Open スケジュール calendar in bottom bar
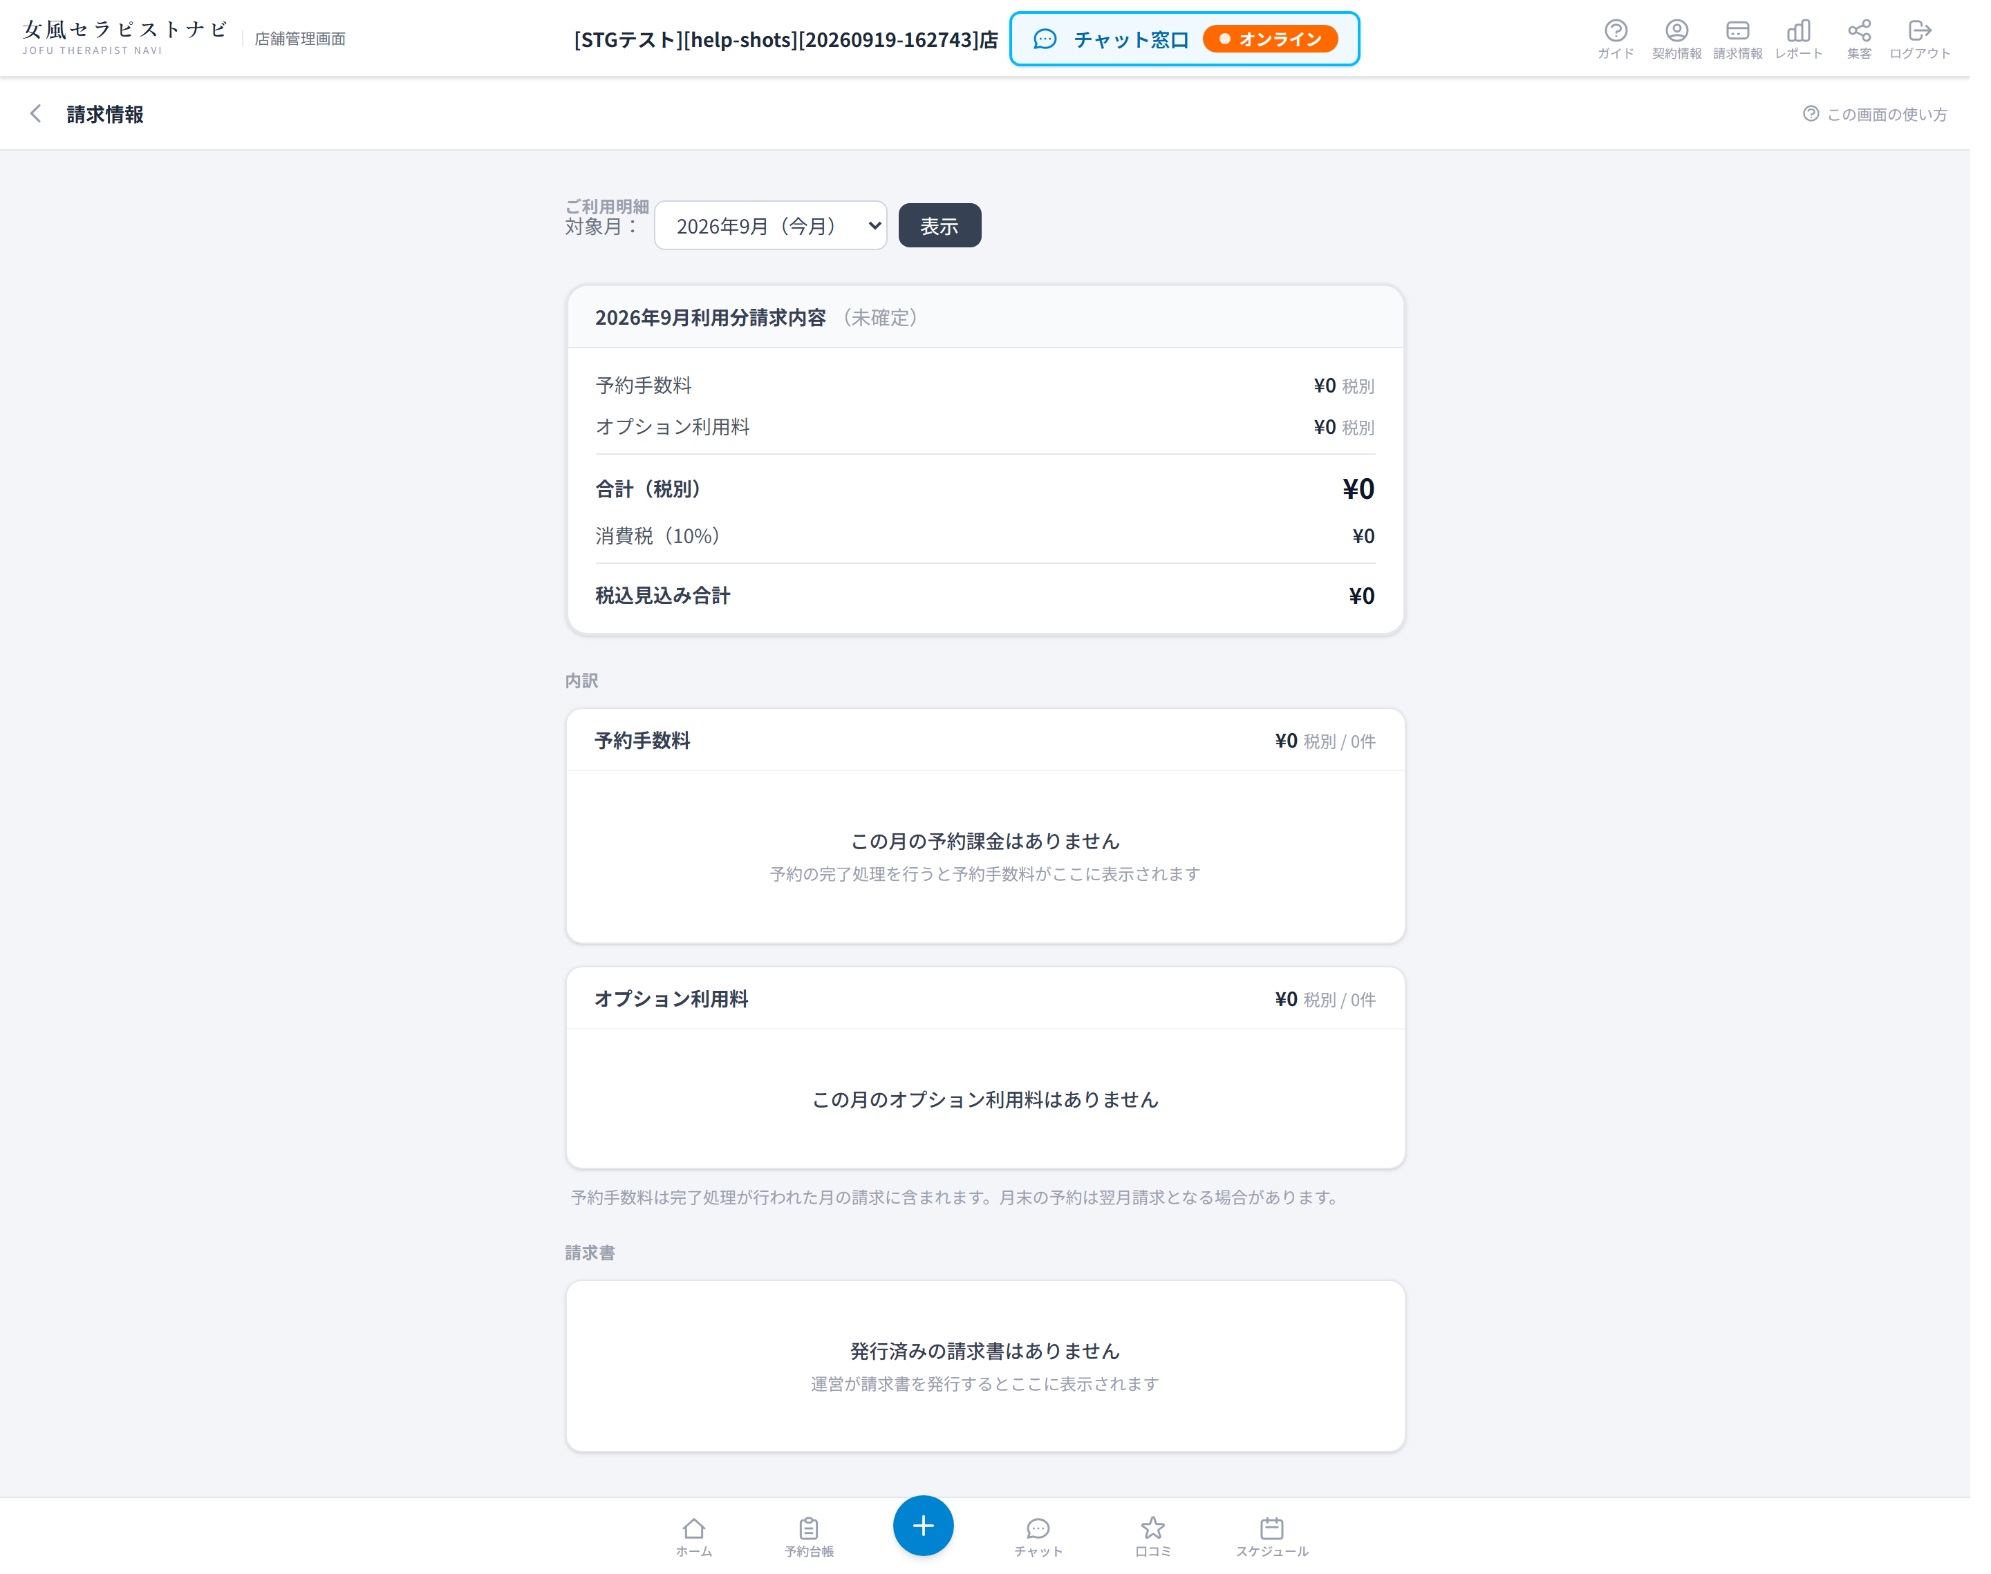The image size is (1991, 1574). point(1271,1537)
